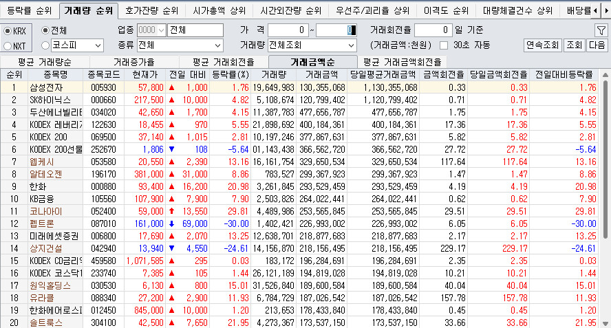Click the 거래회전율 input field
611x328 pixels.
pos(433,30)
